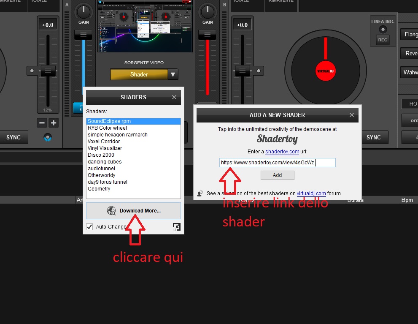
Task: Click the Flanger effect button
Action: coord(409,35)
